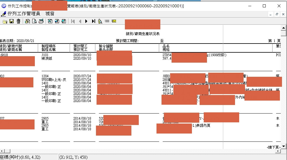
Task: Click the 至 label in the date range
Action: (x=162, y=41)
